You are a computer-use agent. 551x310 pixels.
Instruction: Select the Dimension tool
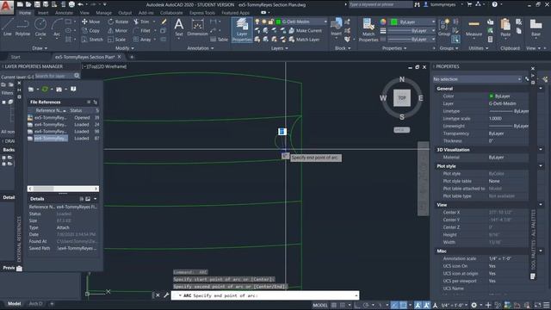tap(197, 28)
